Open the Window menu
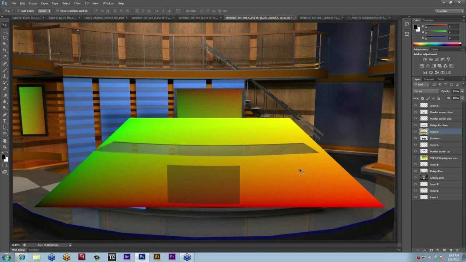This screenshot has width=466, height=262. click(x=108, y=3)
